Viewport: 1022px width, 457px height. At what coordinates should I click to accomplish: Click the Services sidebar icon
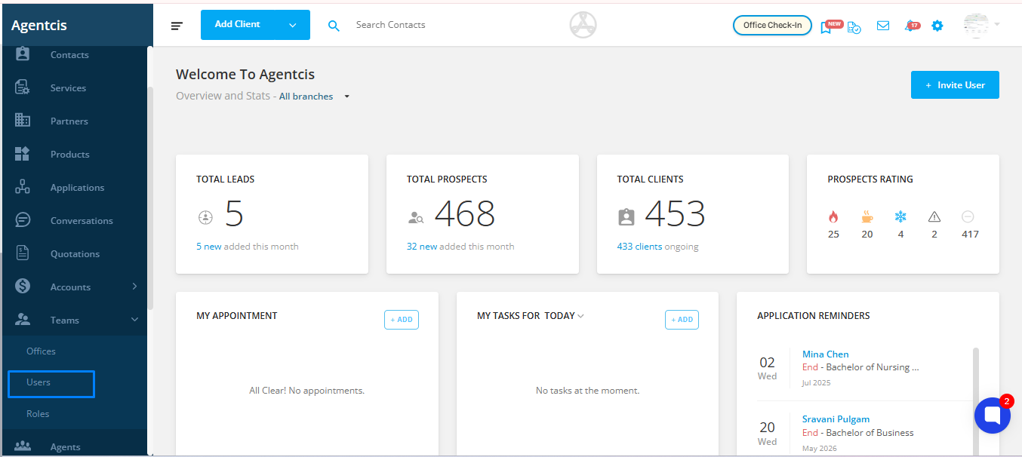(x=22, y=87)
